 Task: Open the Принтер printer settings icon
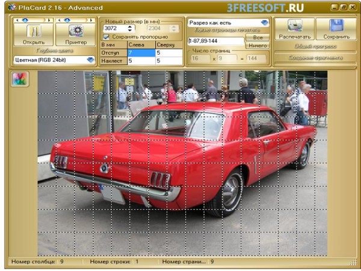(x=75, y=31)
